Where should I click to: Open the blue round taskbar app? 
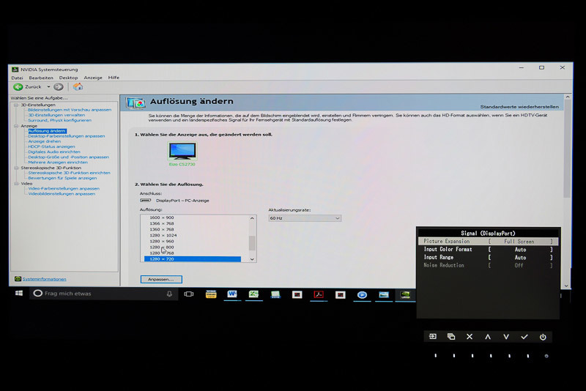(x=362, y=295)
